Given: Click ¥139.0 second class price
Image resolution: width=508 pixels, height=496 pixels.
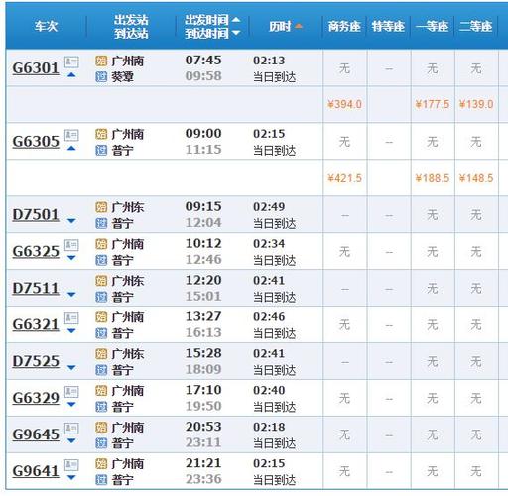Looking at the screenshot, I should tap(476, 104).
